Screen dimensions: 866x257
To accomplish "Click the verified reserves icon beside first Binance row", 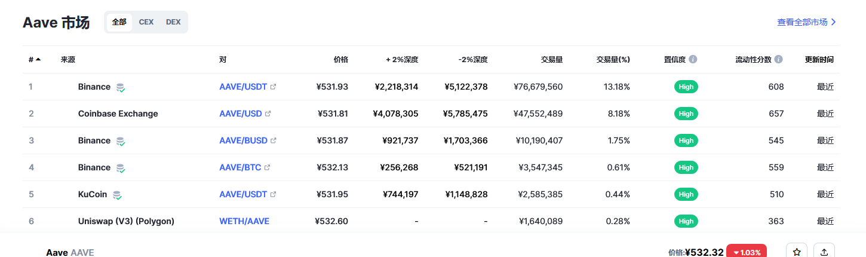I will pyautogui.click(x=121, y=87).
